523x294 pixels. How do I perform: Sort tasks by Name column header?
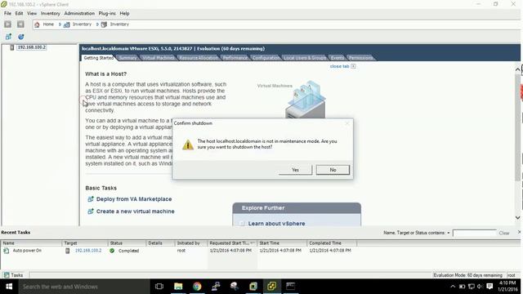click(31, 243)
